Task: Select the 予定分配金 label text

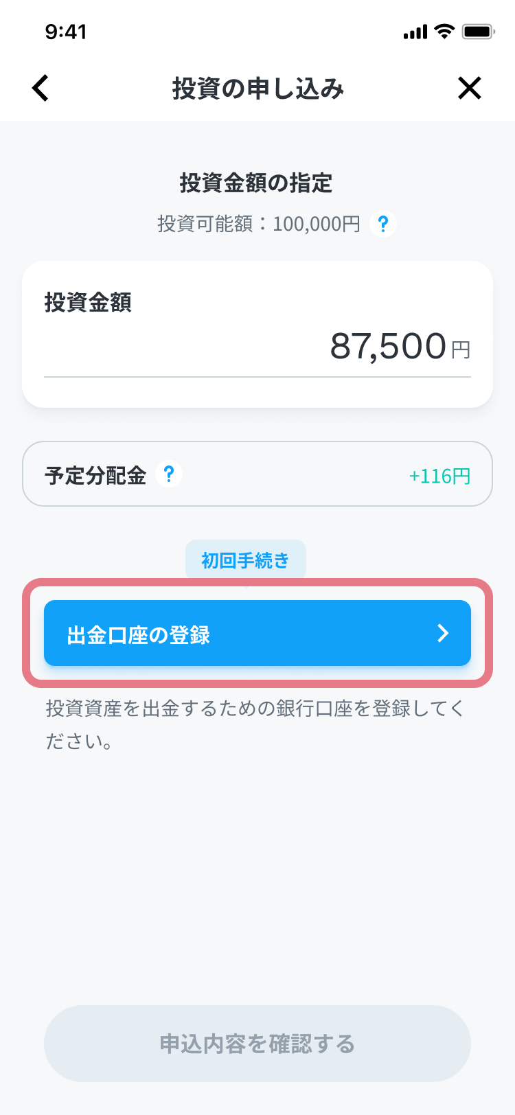Action: [95, 475]
